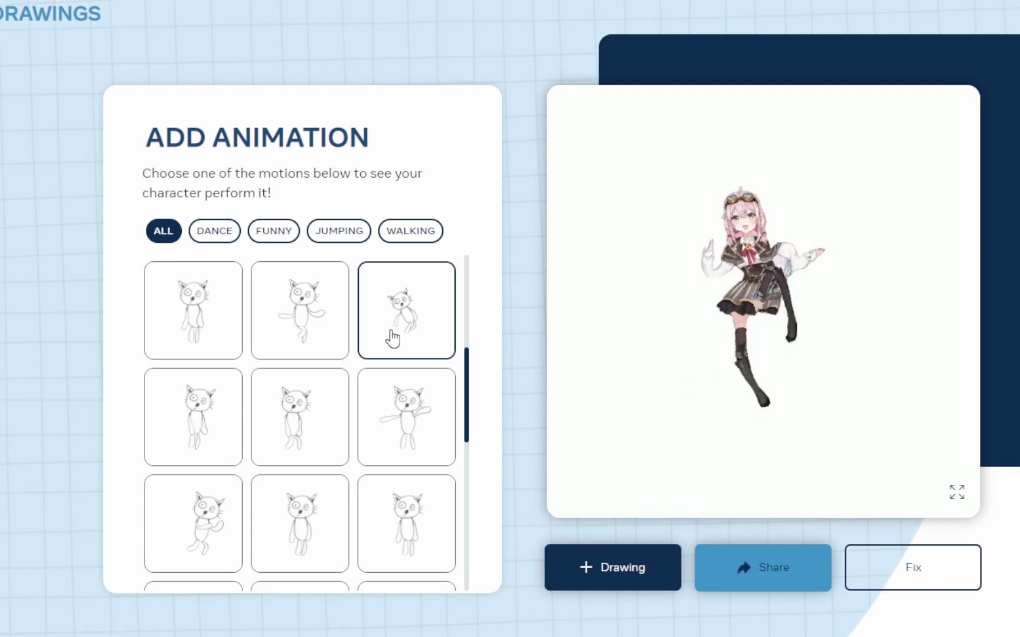The image size is (1020, 637).
Task: Choose the cat with arms spread in top row
Action: [x=300, y=310]
